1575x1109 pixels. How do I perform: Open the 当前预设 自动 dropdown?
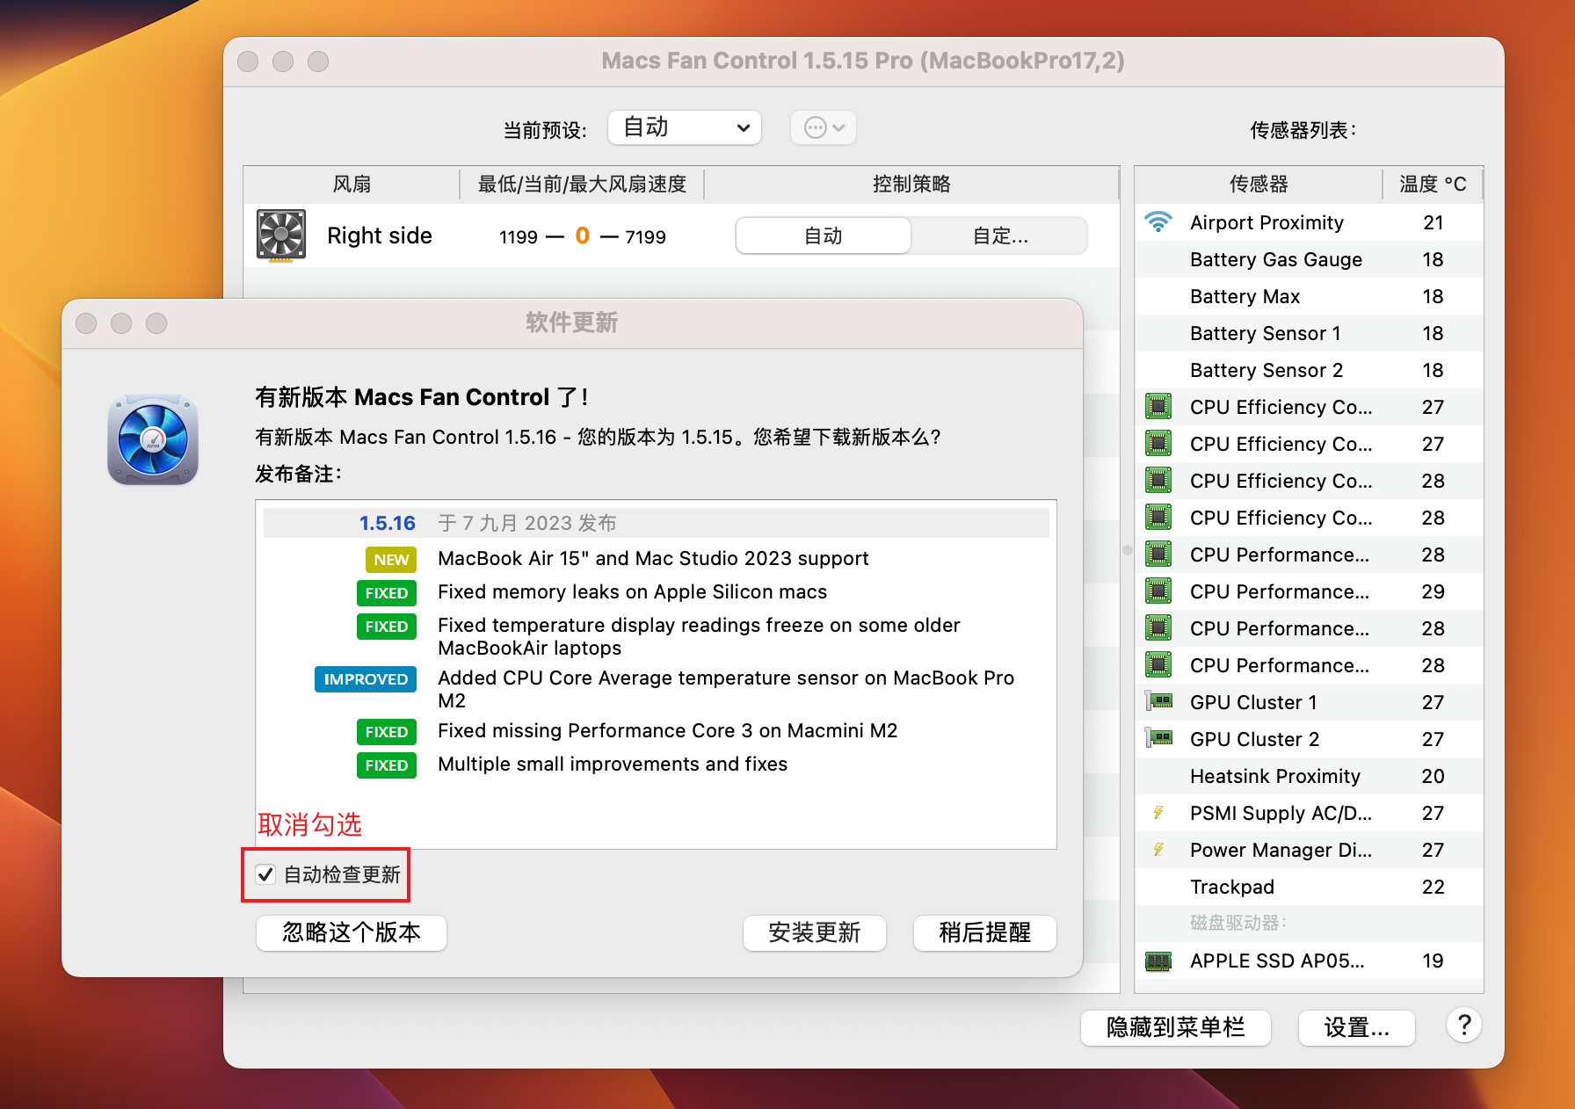click(x=685, y=127)
